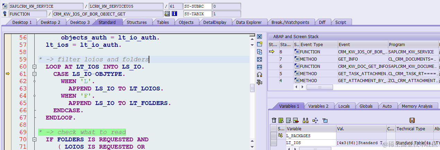Click the Val. column header

click(361, 129)
